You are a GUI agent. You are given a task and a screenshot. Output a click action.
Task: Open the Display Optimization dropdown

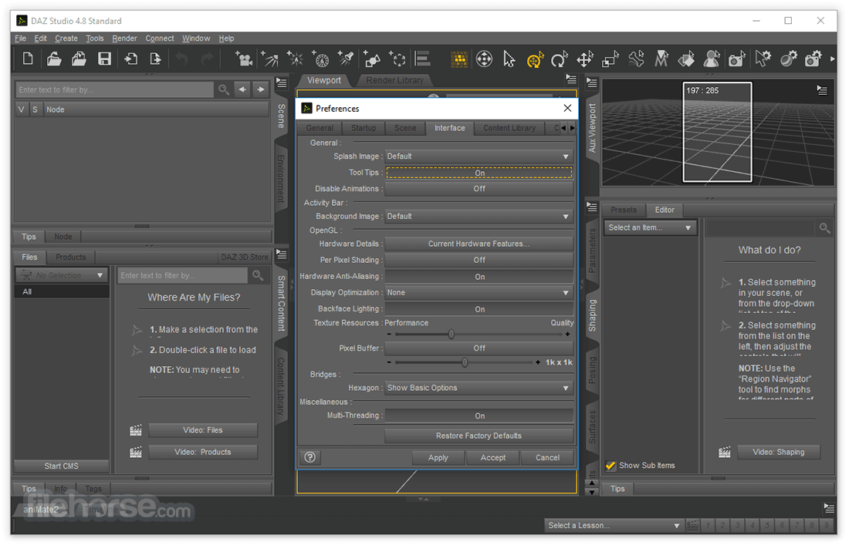click(479, 292)
